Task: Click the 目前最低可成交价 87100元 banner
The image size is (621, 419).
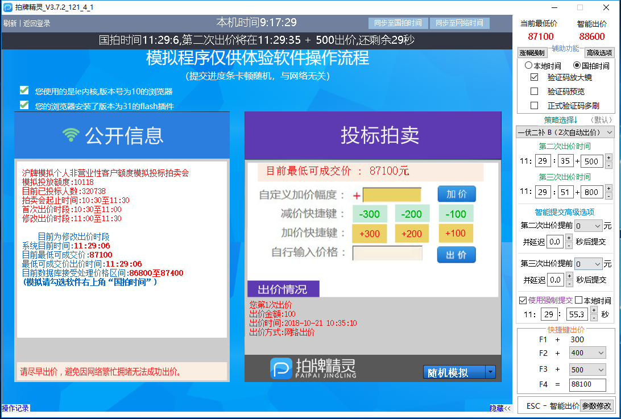Action: [x=371, y=172]
